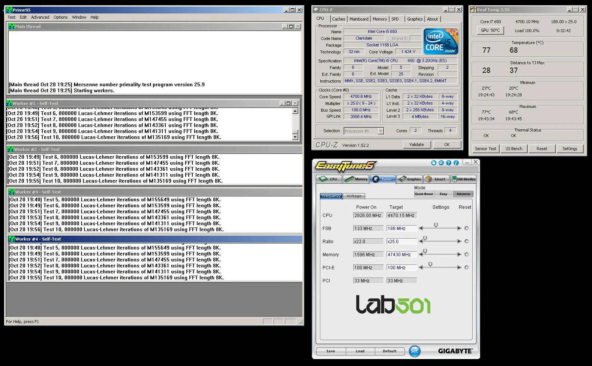
Task: Click Worker #1 scrollbar up arrow
Action: pyautogui.click(x=295, y=111)
